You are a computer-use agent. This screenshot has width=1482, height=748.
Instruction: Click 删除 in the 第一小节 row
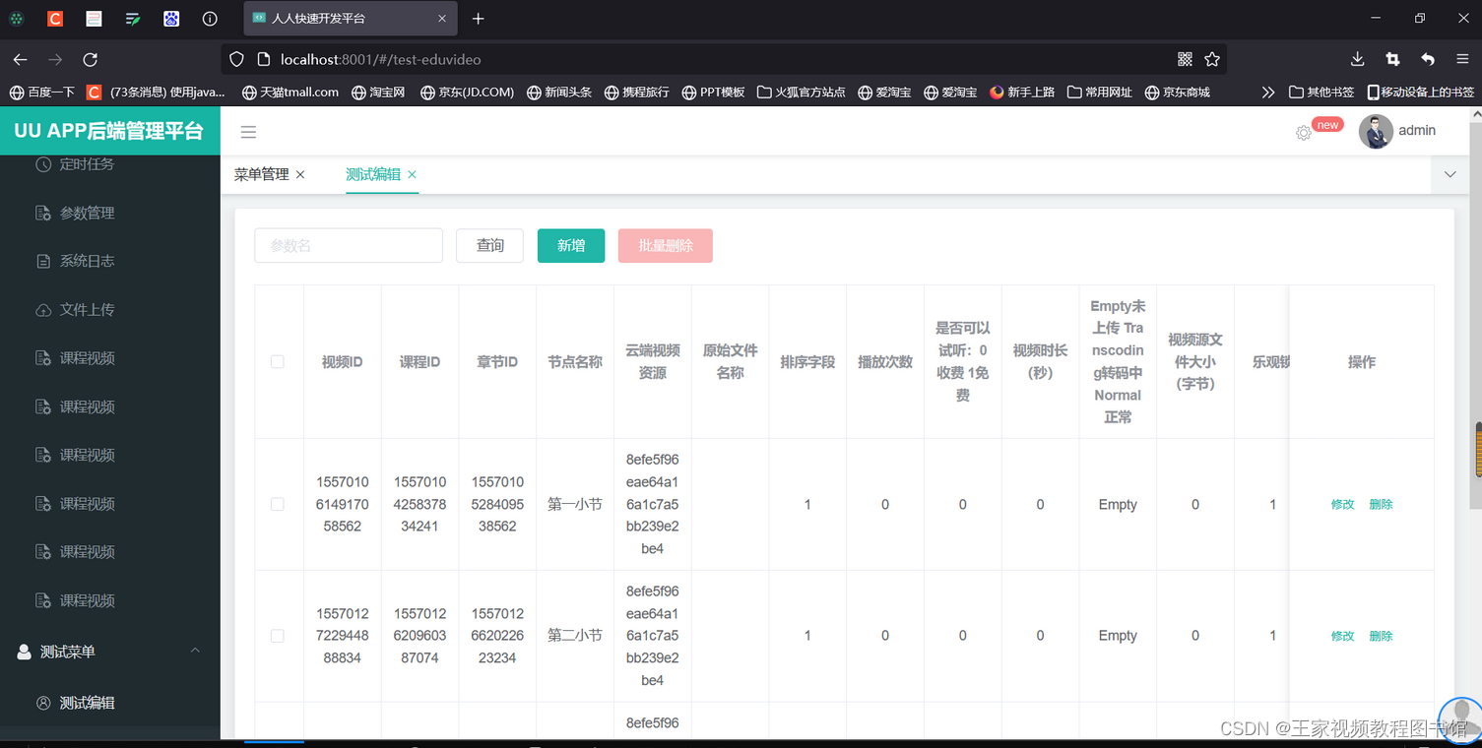(1381, 504)
